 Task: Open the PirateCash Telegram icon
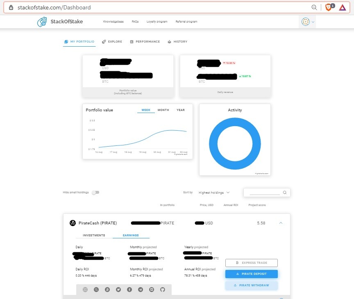(x=141, y=290)
